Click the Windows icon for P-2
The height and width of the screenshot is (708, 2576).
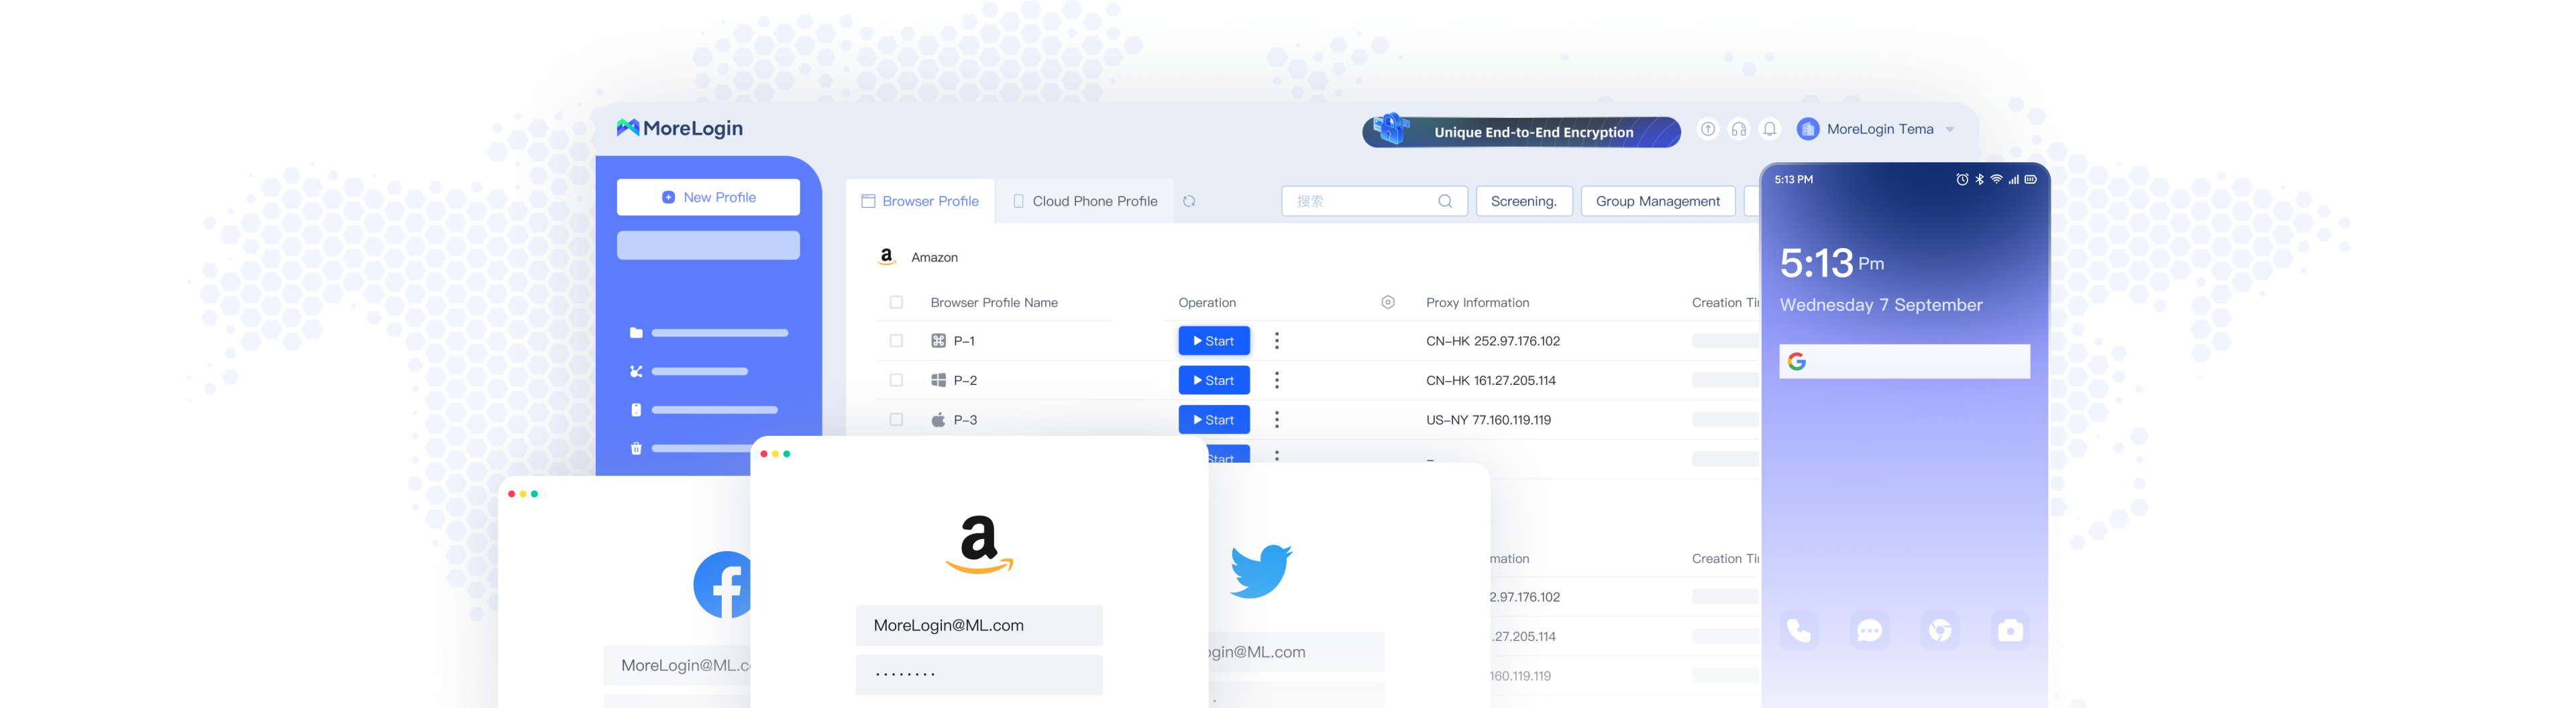click(938, 380)
